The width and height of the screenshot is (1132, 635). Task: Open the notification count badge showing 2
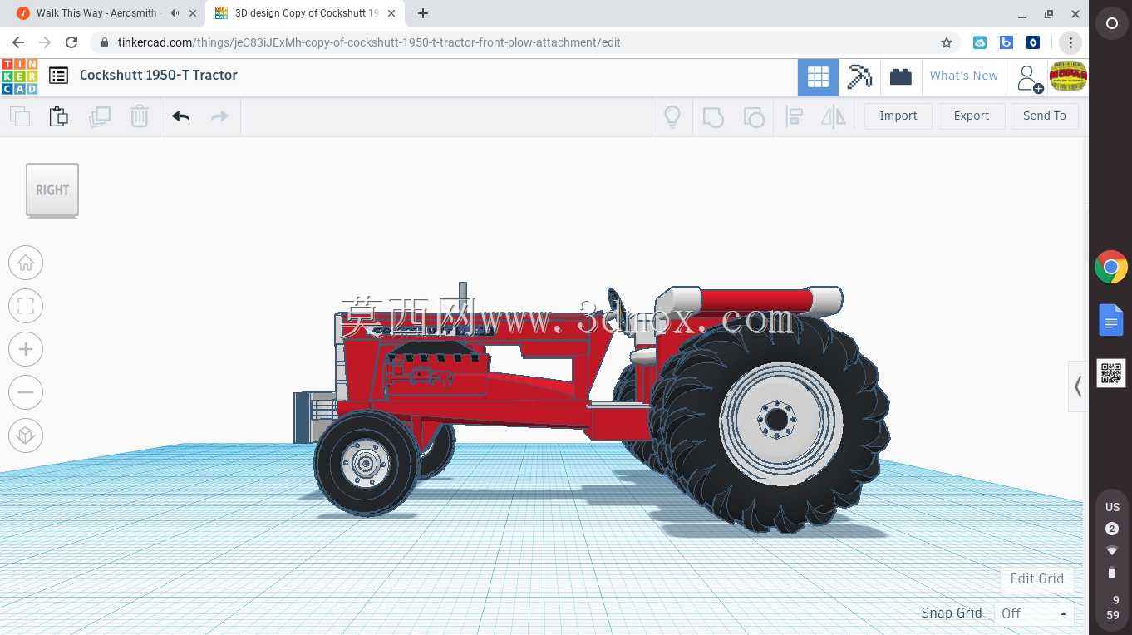1112,529
